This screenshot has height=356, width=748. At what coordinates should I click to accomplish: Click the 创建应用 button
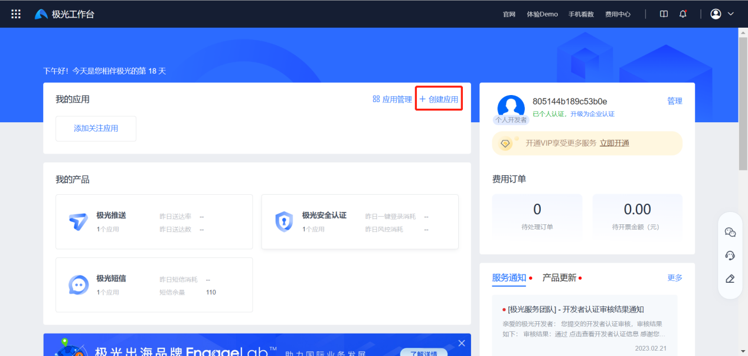[x=439, y=99]
